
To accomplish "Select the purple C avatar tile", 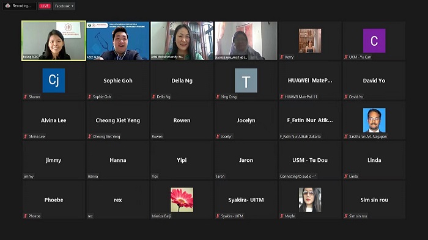I will pyautogui.click(x=374, y=41).
